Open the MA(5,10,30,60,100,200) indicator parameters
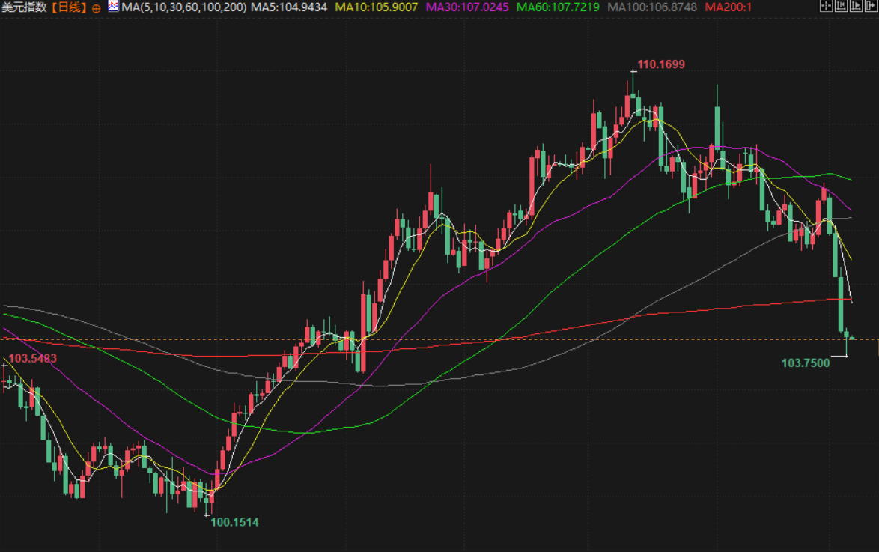This screenshot has height=552, width=879. [183, 7]
